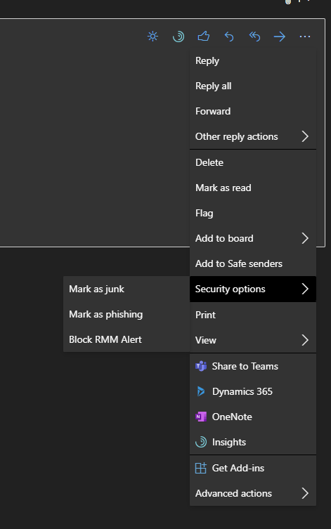Select Reply all menu entry
331x529 pixels.
click(x=253, y=86)
